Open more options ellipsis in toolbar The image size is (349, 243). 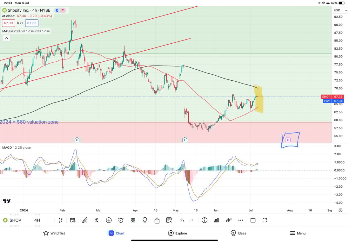(241, 220)
